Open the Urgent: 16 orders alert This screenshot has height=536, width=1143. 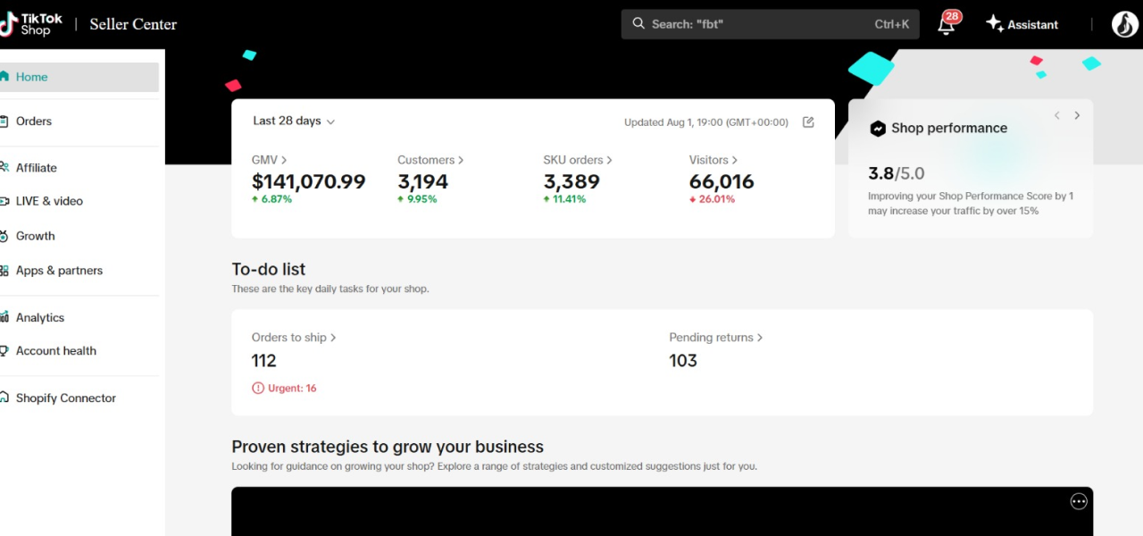284,388
